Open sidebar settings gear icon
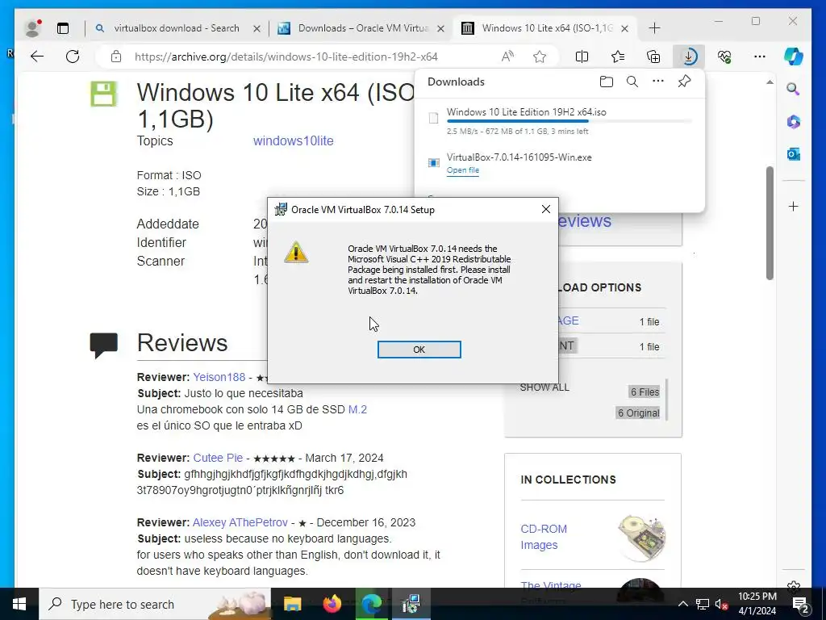 [x=794, y=585]
